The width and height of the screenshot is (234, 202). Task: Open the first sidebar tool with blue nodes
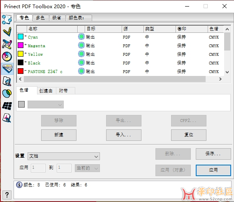click(x=7, y=19)
